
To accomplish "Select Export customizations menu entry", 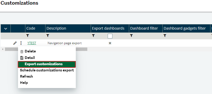I will point(47,64).
